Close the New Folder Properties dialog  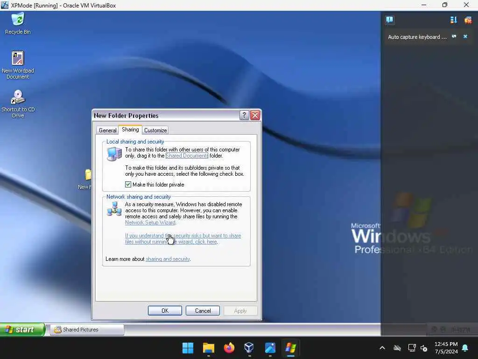point(255,115)
